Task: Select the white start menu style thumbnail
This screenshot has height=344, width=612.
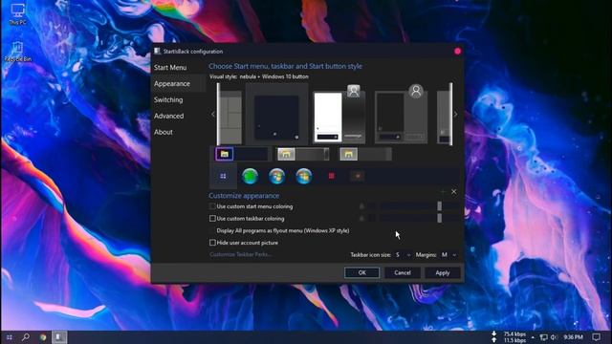Action: point(339,114)
